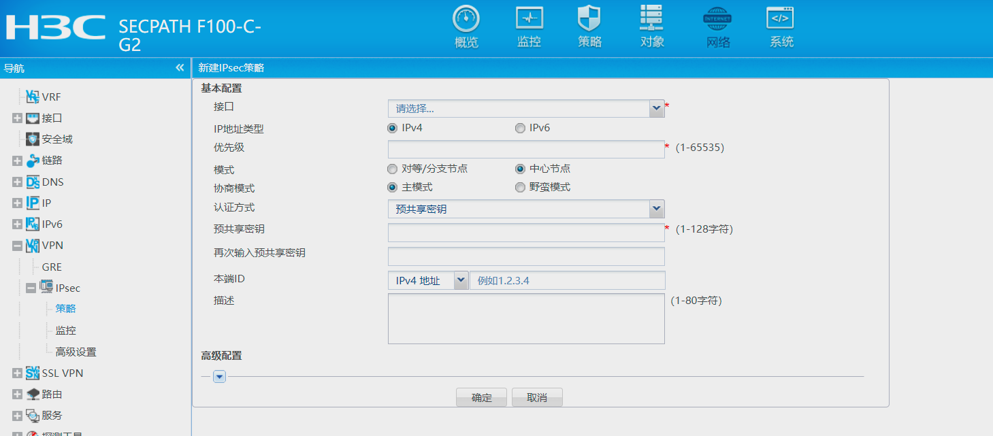The image size is (993, 436).
Task: Click the SSL VPN icon
Action: click(33, 373)
